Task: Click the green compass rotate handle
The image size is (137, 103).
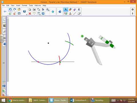Action: 82,36
